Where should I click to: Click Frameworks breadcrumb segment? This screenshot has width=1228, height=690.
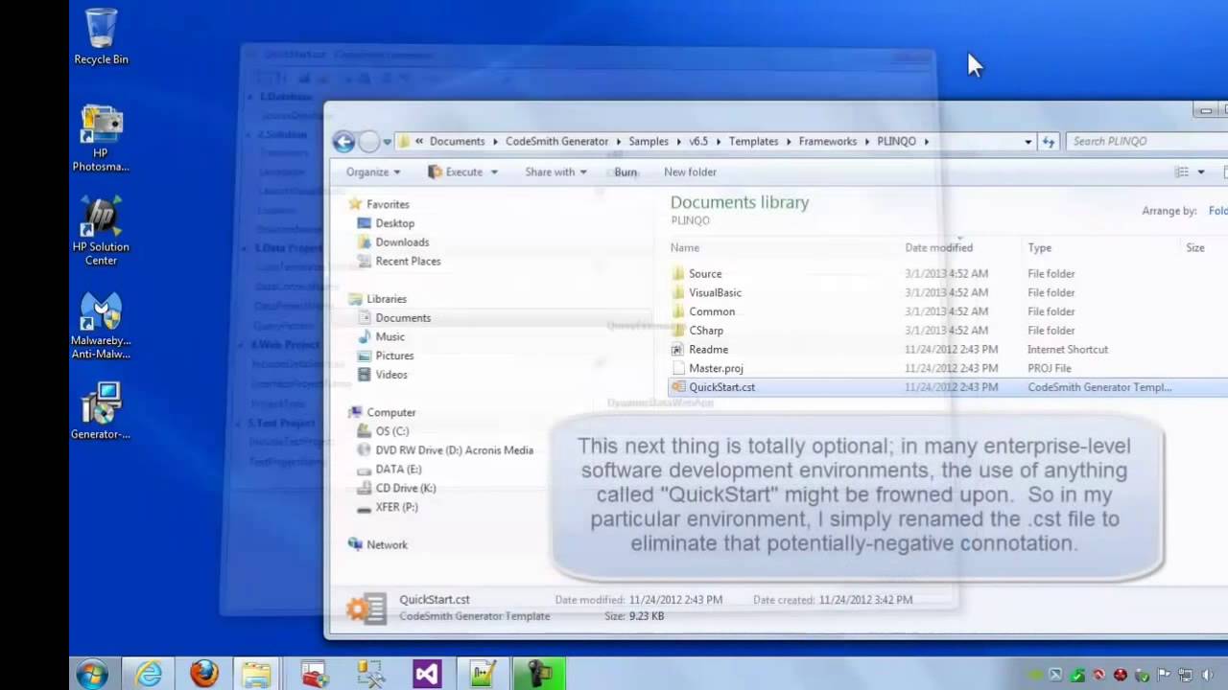[x=827, y=141]
